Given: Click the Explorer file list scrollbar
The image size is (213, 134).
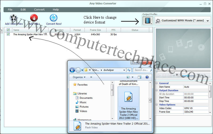Looking at the screenshot, I should (x=150, y=100).
